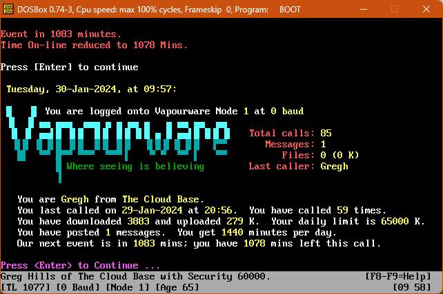Click the 'Our next event is in 1083 mins' line
This screenshot has height=294, width=443.
(x=199, y=243)
